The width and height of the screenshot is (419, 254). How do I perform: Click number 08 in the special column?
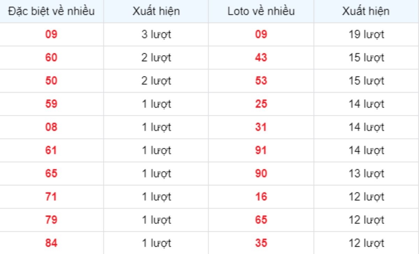(51, 127)
